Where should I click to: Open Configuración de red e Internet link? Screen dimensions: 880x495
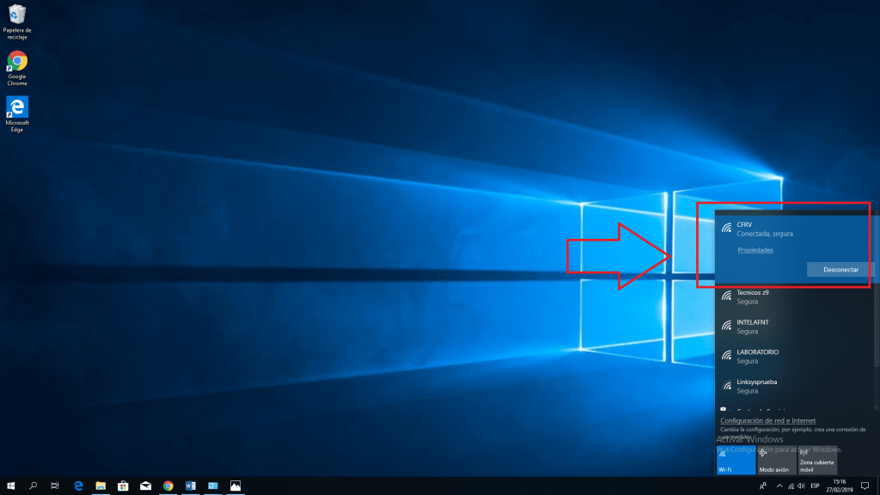click(767, 420)
